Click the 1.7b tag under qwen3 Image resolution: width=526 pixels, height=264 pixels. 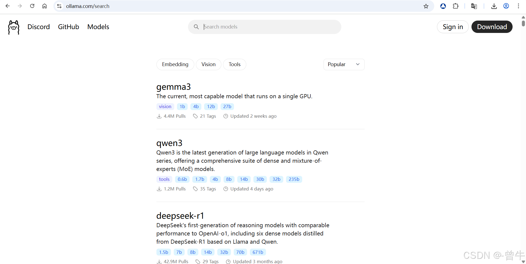[200, 179]
